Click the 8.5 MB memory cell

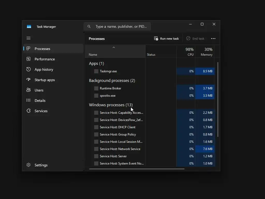(x=205, y=71)
